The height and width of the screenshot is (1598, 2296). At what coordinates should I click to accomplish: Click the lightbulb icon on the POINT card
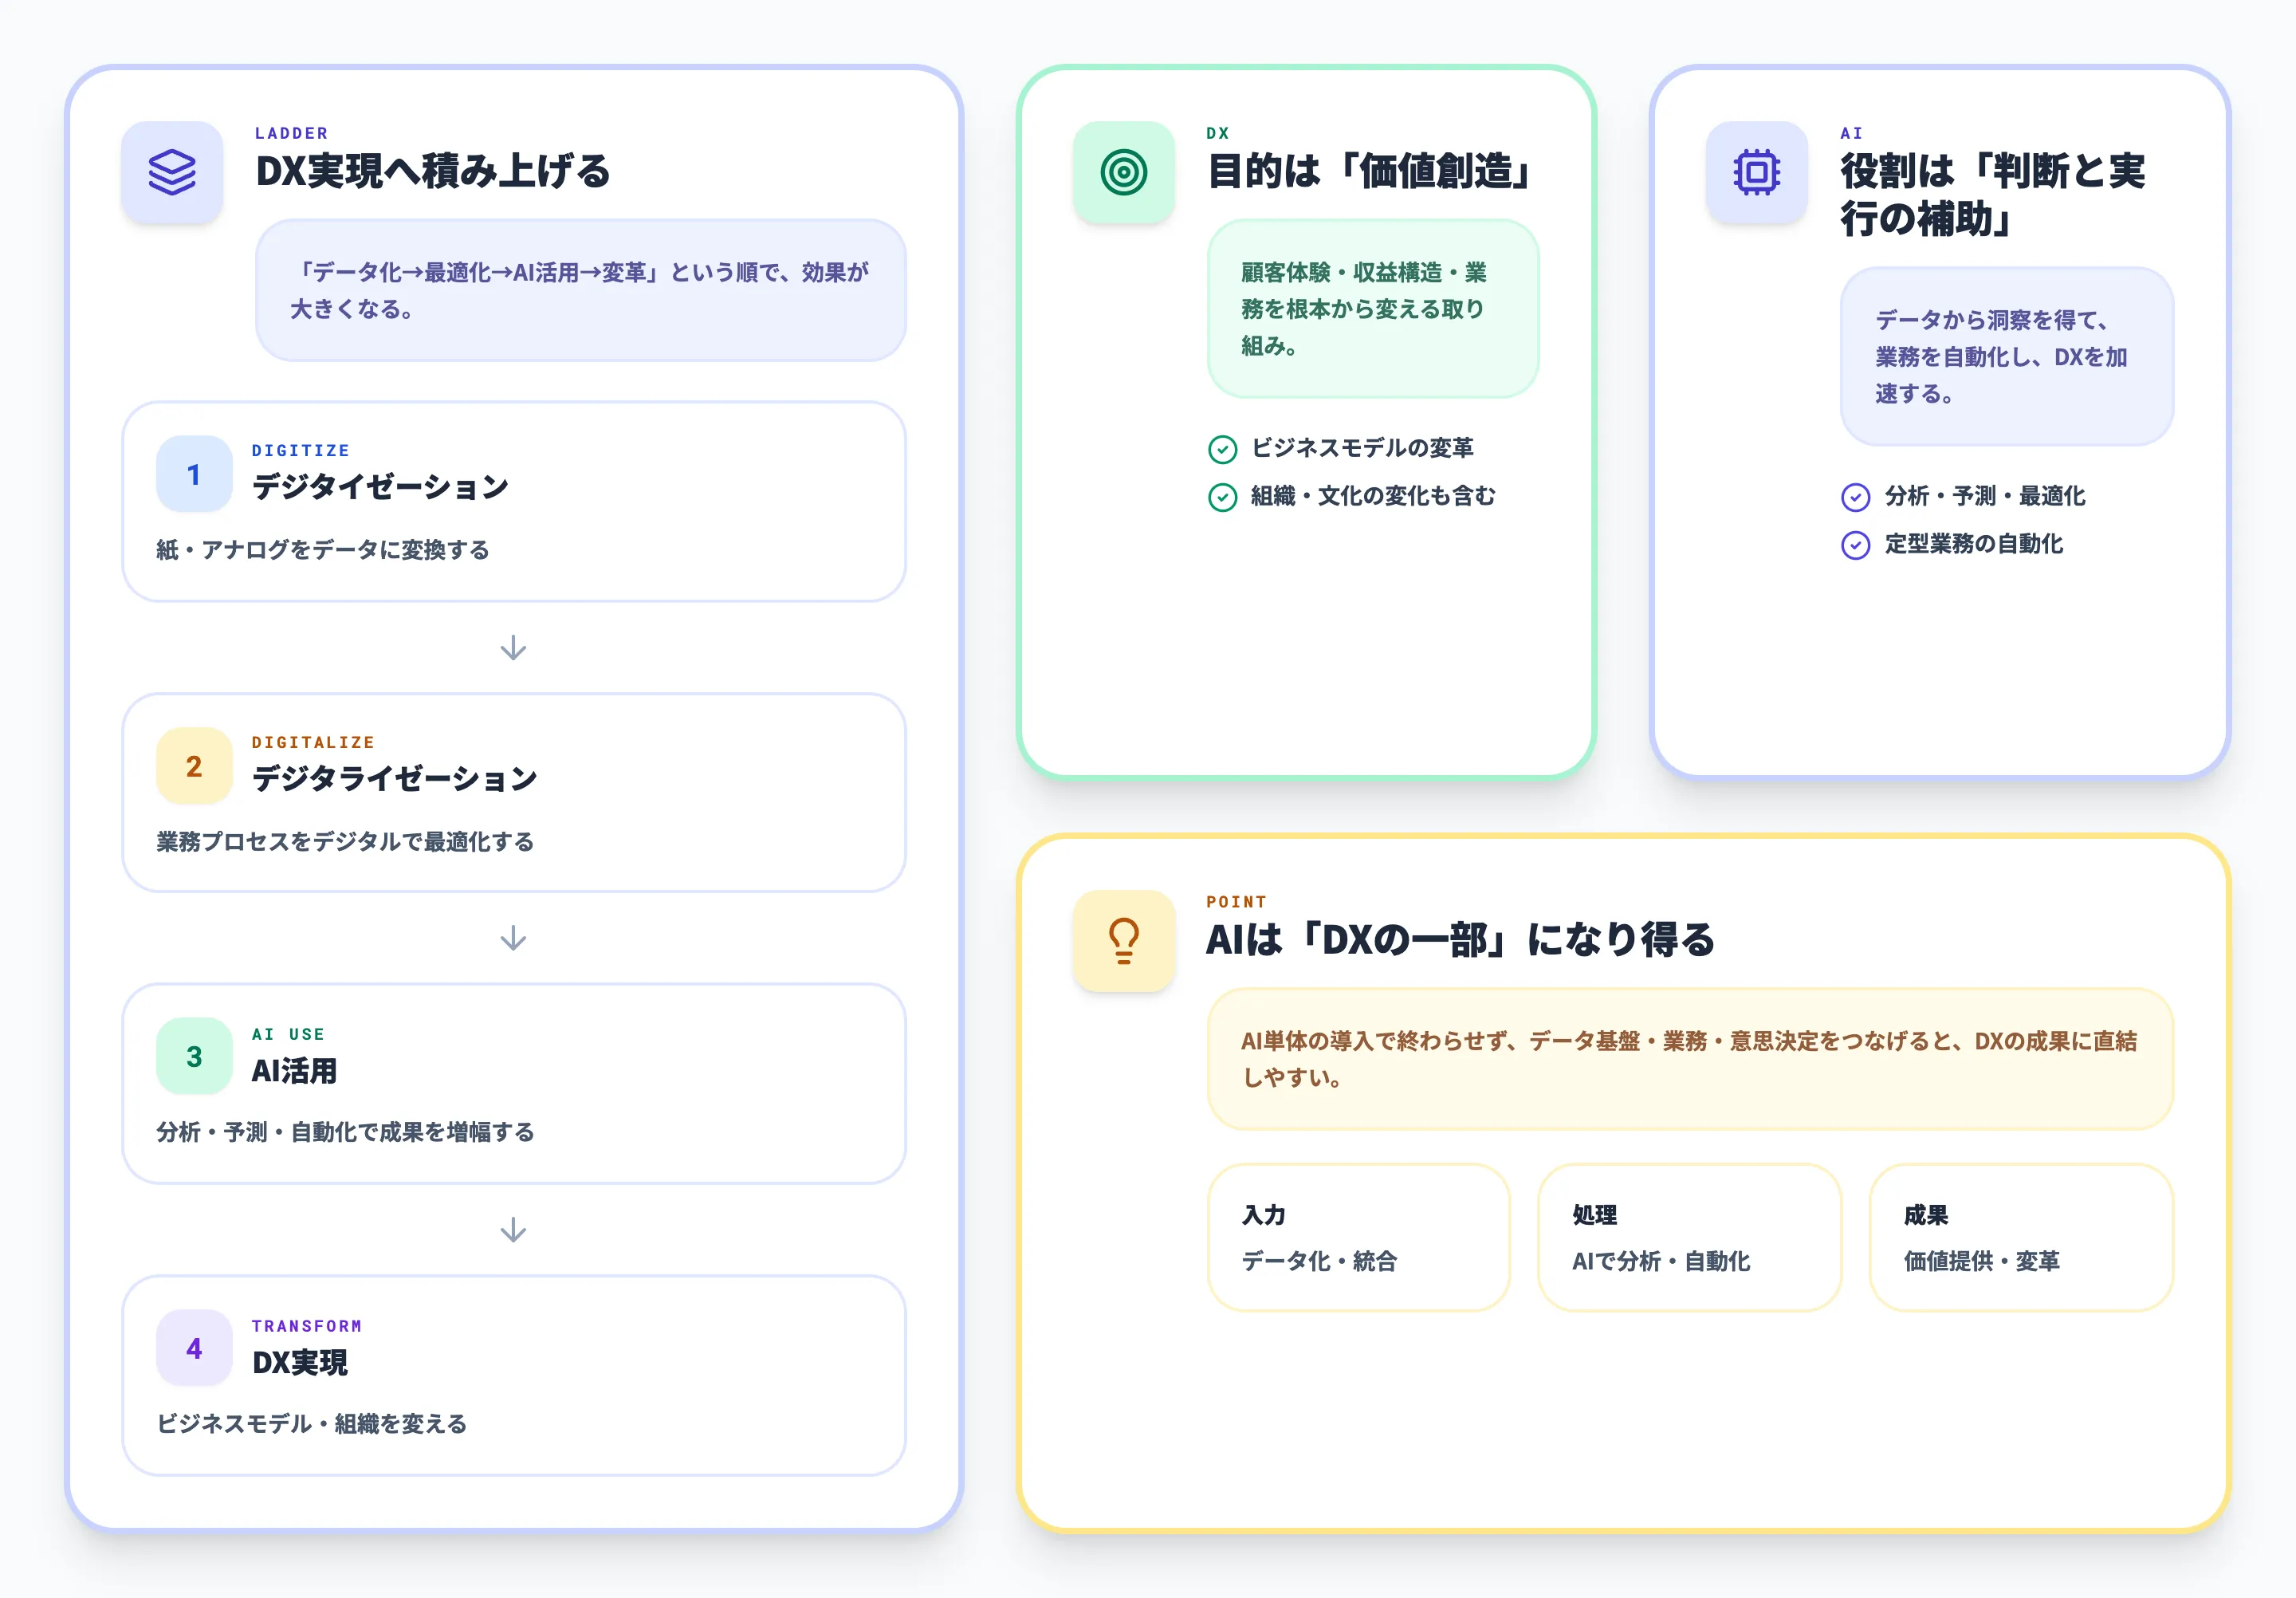click(1123, 940)
